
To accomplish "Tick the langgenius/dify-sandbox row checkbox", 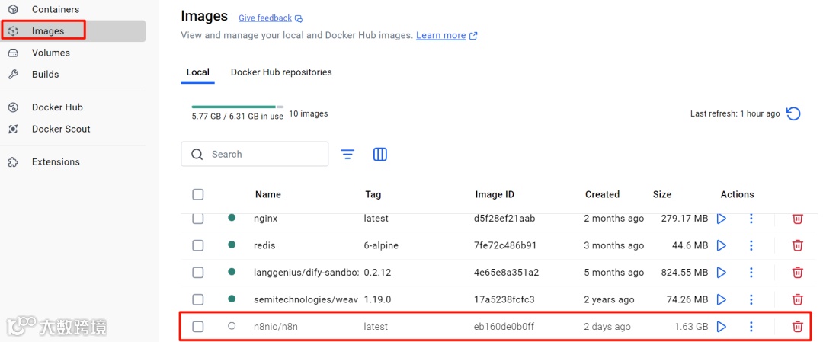I will [x=198, y=273].
